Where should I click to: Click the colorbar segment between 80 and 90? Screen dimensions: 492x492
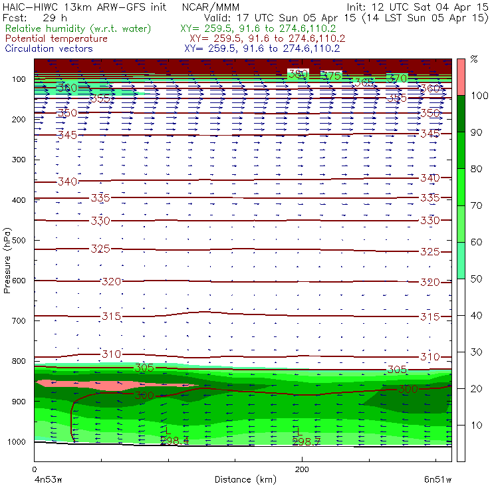[461, 150]
